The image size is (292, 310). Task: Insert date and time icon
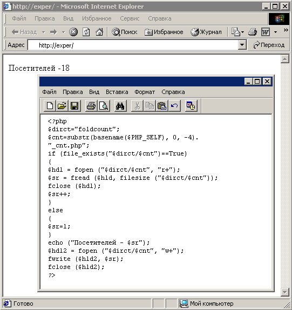(x=191, y=106)
